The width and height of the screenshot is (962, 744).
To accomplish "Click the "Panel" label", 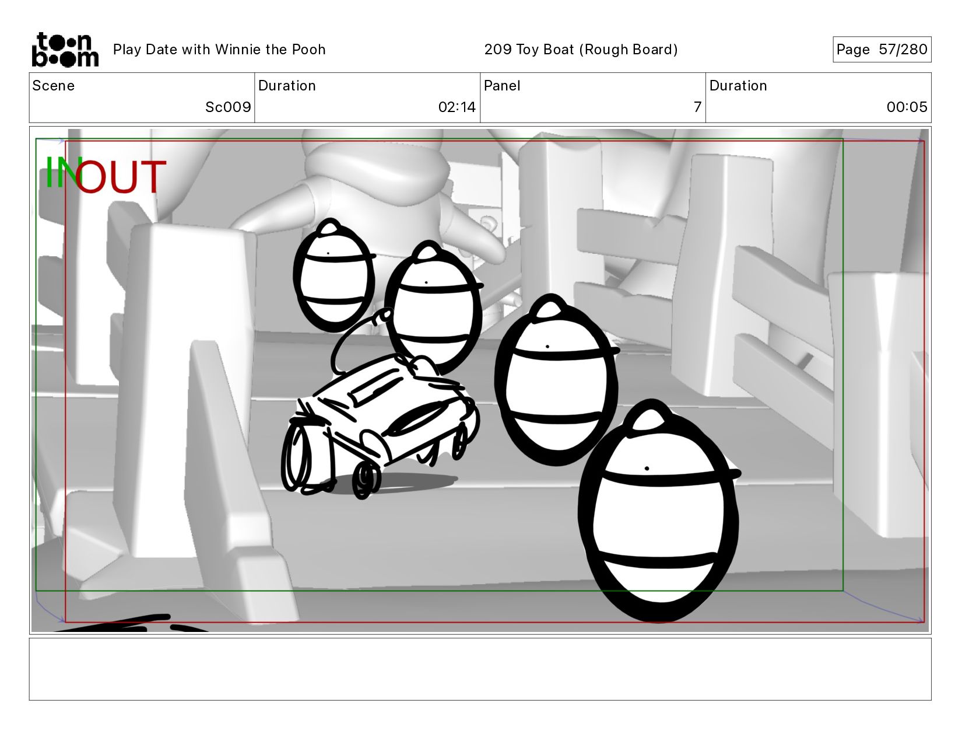I will (502, 86).
